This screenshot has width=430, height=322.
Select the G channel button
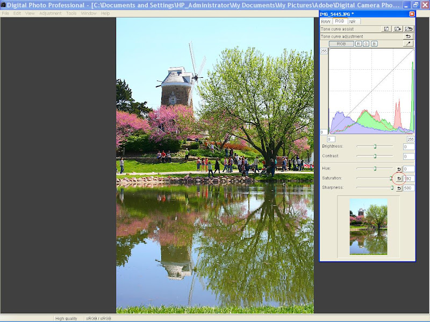point(366,43)
